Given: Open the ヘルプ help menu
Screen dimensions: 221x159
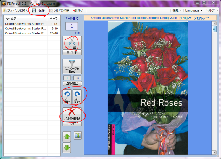Looking at the screenshot, I should [x=212, y=10].
